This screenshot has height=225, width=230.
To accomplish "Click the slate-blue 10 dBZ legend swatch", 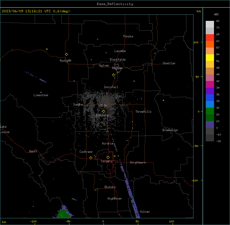I will point(210,125).
